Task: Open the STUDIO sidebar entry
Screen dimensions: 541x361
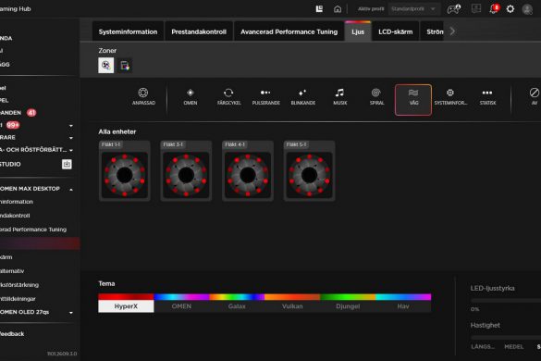Action: pyautogui.click(x=10, y=164)
